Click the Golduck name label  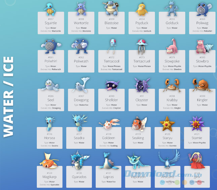click(172, 23)
